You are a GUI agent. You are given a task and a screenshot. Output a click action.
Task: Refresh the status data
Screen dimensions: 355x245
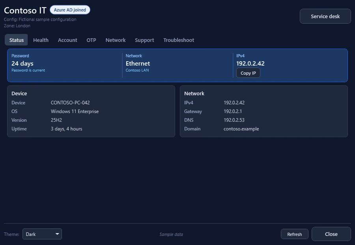[x=295, y=234]
